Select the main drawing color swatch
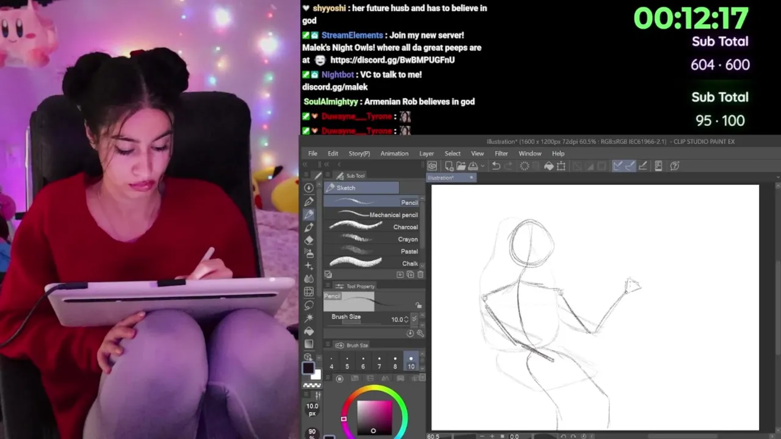The image size is (781, 439). (x=308, y=368)
